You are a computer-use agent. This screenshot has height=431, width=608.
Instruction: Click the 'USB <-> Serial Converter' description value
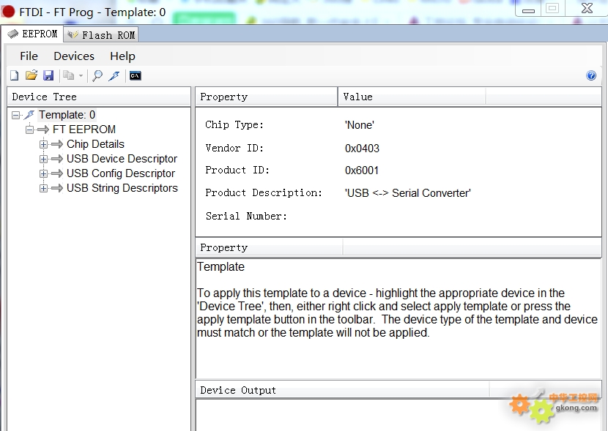click(408, 193)
